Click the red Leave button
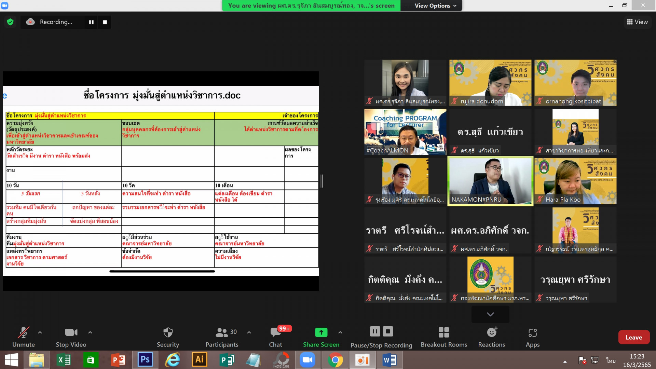The height and width of the screenshot is (369, 656). point(634,337)
